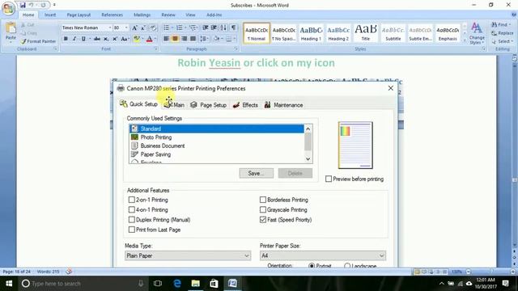Click the text highlight color icon
The image size is (518, 291).
click(136, 39)
